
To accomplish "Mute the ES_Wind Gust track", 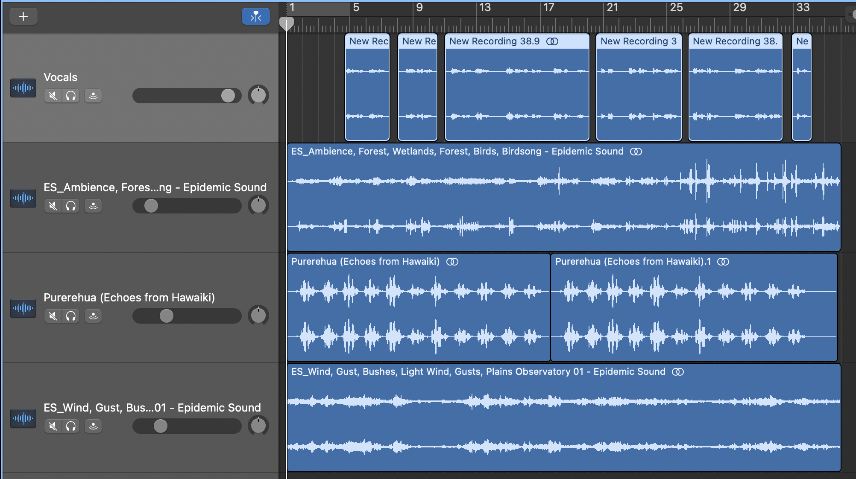I will (53, 426).
